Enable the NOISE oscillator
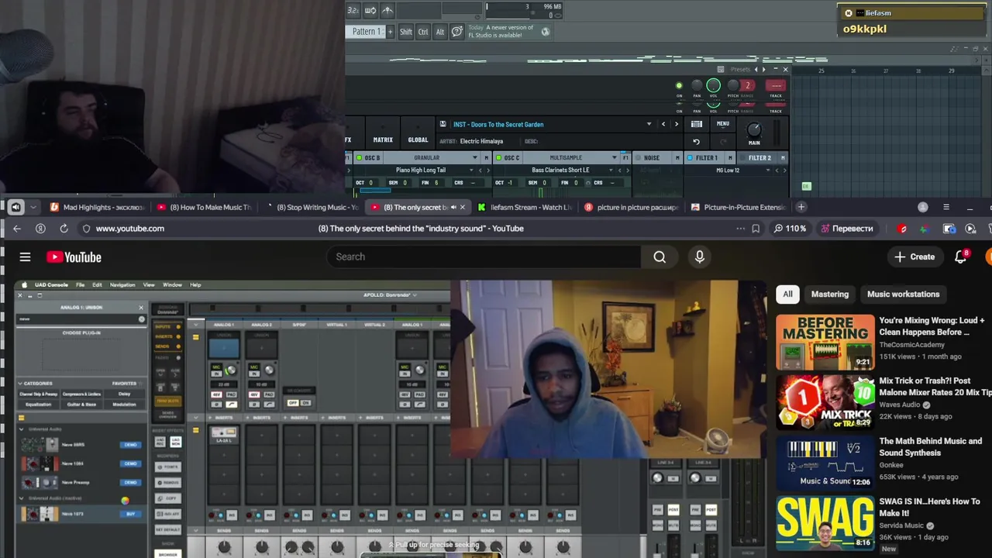The image size is (992, 558). (x=637, y=158)
